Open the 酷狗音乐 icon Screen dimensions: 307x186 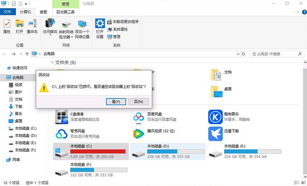[215, 117]
